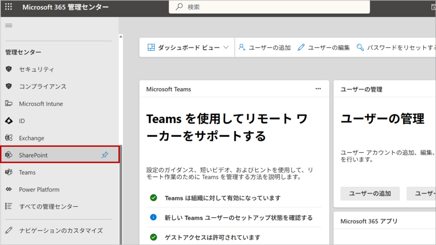Screen dimensions: 436x245
Task: Unpin SharePoint using the pin icon
Action: [x=105, y=155]
